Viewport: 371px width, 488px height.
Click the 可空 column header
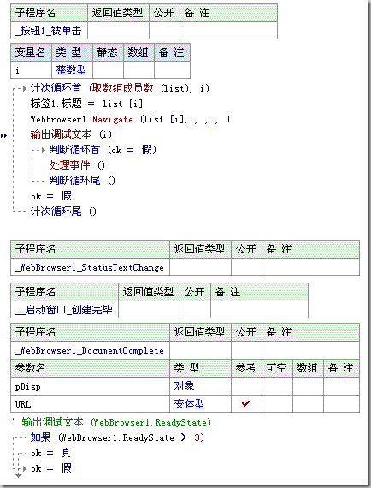click(x=277, y=368)
